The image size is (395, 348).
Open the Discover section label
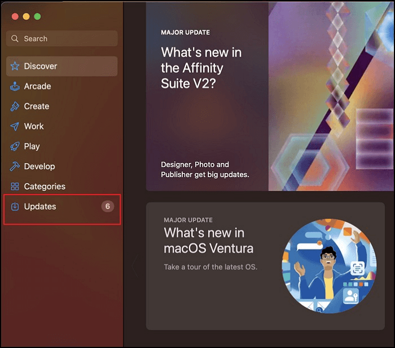[x=41, y=66]
